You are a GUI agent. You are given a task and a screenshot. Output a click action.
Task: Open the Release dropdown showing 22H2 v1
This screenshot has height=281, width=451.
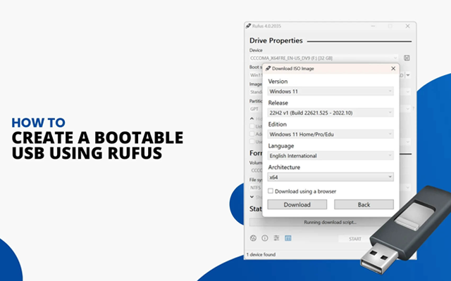pos(330,112)
